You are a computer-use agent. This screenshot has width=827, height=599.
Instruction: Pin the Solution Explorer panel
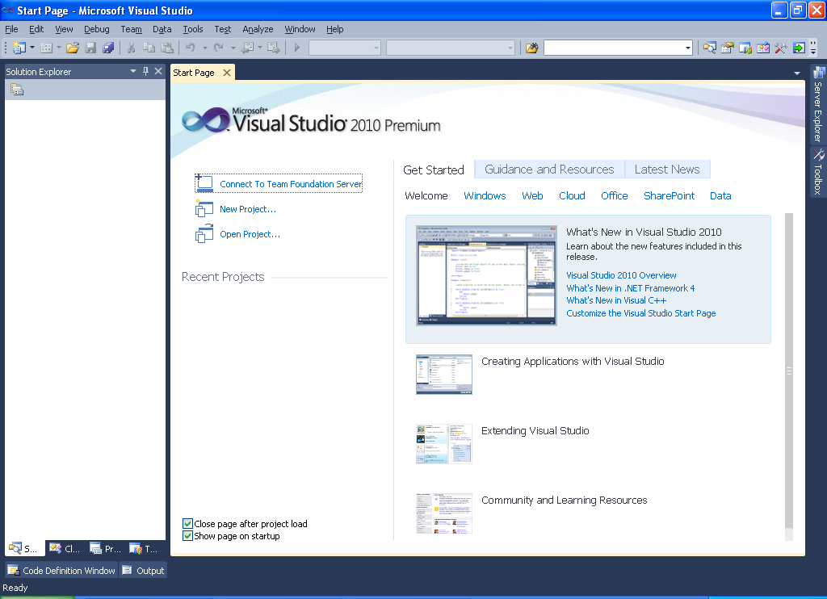pos(145,71)
